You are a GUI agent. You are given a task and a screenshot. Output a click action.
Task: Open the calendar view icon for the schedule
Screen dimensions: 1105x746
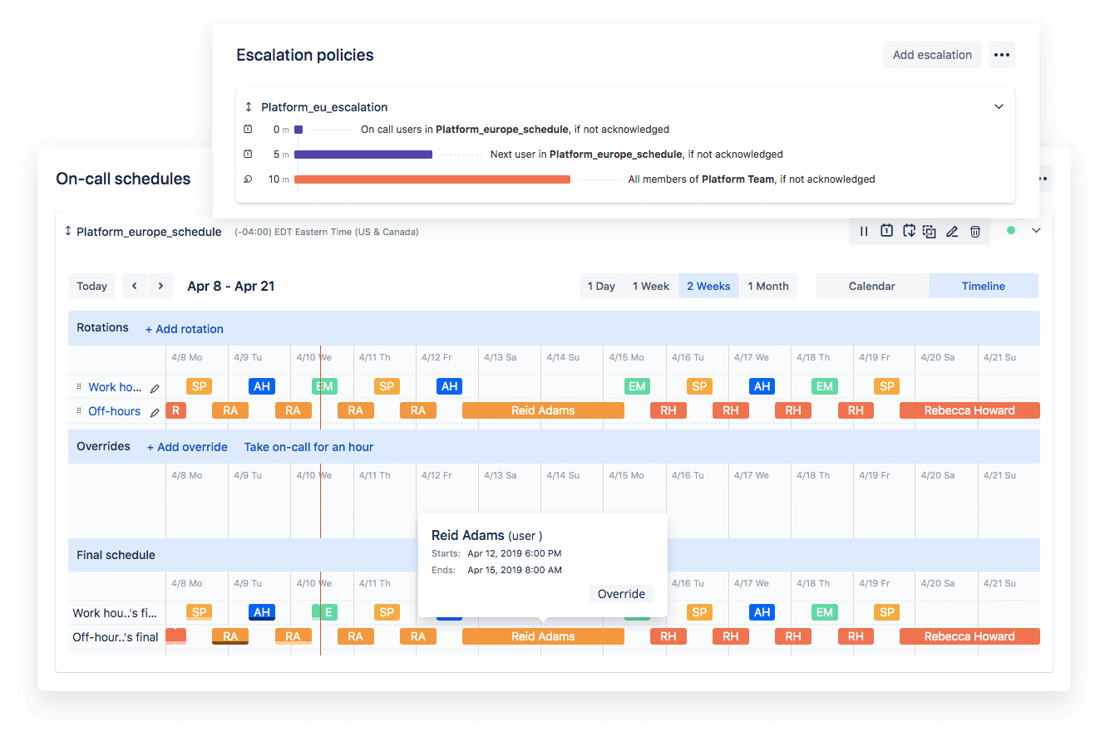(886, 231)
